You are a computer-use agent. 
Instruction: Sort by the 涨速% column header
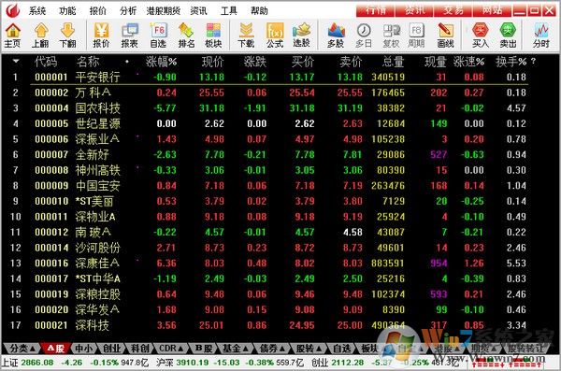click(x=468, y=62)
